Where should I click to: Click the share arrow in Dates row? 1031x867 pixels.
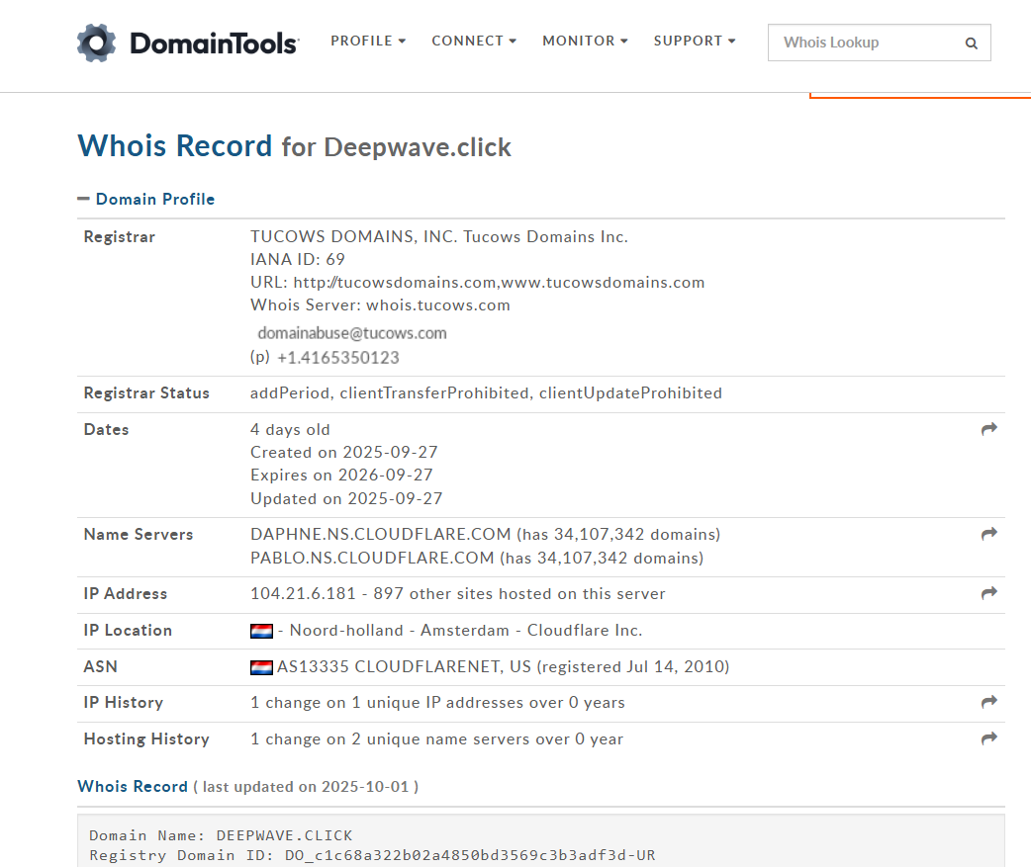pyautogui.click(x=988, y=429)
